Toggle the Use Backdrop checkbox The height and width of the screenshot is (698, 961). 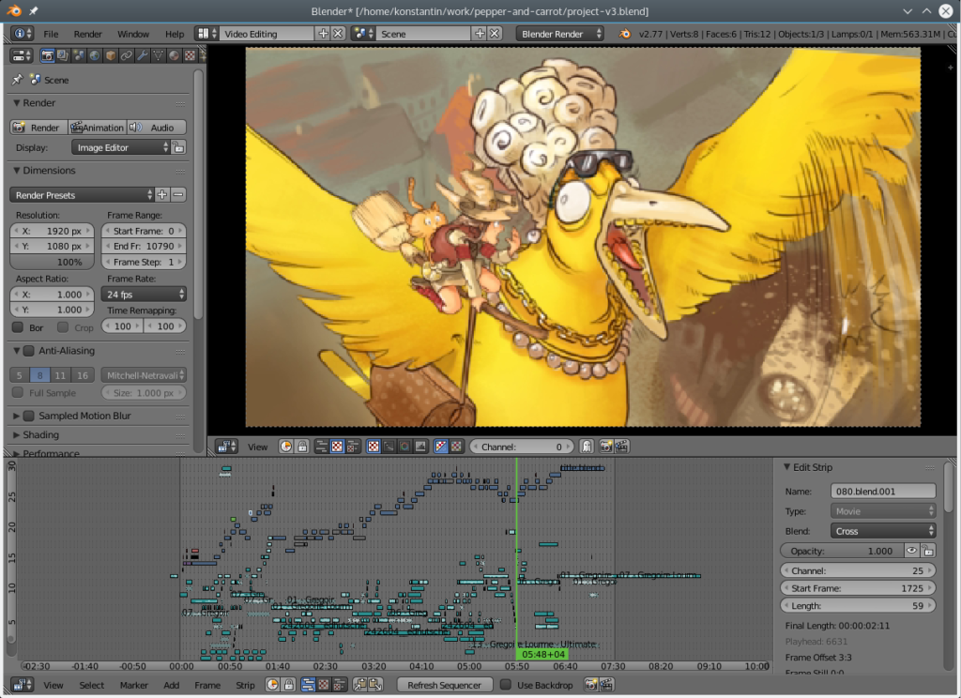tap(506, 685)
